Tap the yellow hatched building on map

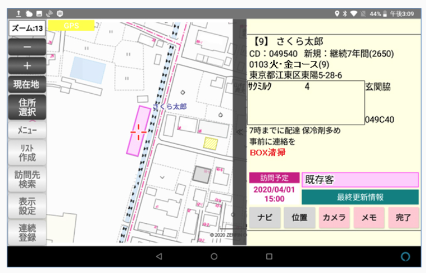pos(210,143)
